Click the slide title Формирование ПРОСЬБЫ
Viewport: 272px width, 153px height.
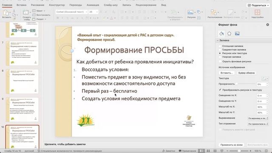tap(134, 50)
